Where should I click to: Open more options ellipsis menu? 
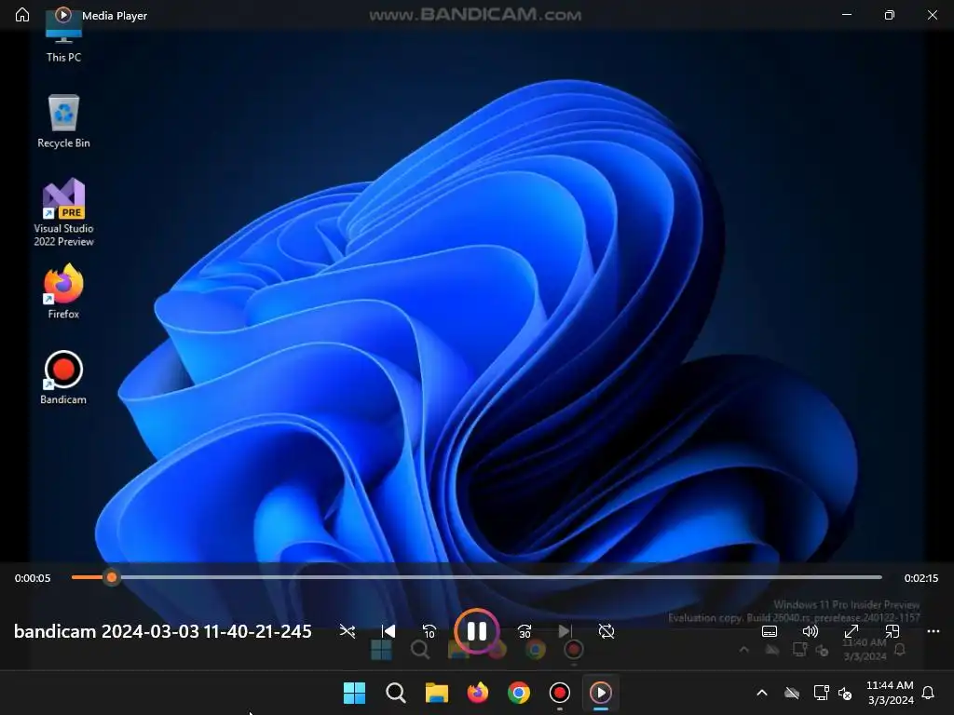[934, 631]
